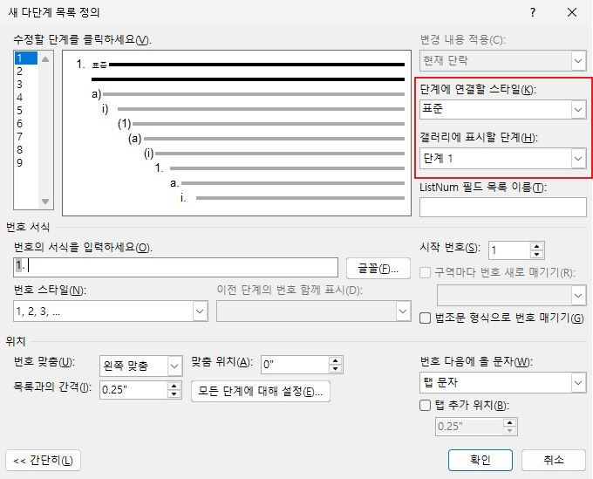Enable 법조문 형식으로 번호 매기기 checkbox
The width and height of the screenshot is (593, 479).
coord(425,318)
